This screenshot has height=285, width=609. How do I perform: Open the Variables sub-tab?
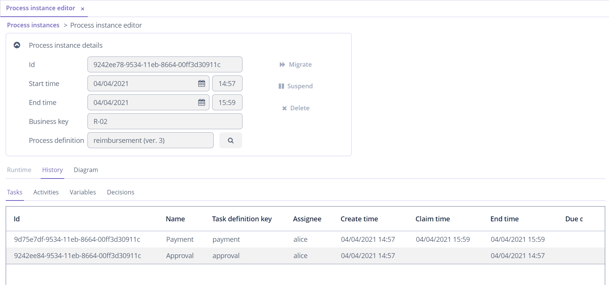[83, 192]
